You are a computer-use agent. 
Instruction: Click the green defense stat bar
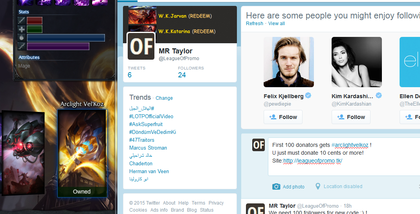(x=35, y=29)
